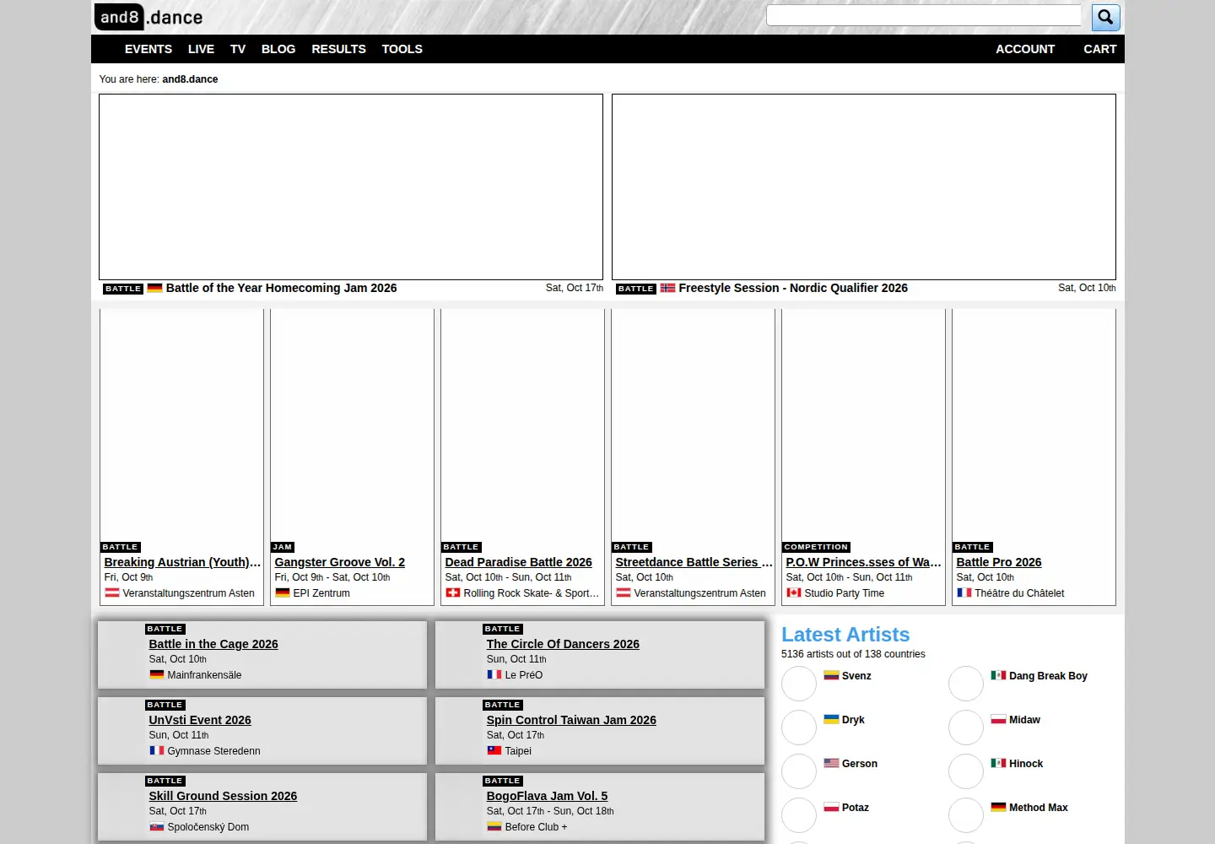Click the COMPETITION badge on P.O.W Princes.sses
The width and height of the screenshot is (1215, 844).
(815, 547)
